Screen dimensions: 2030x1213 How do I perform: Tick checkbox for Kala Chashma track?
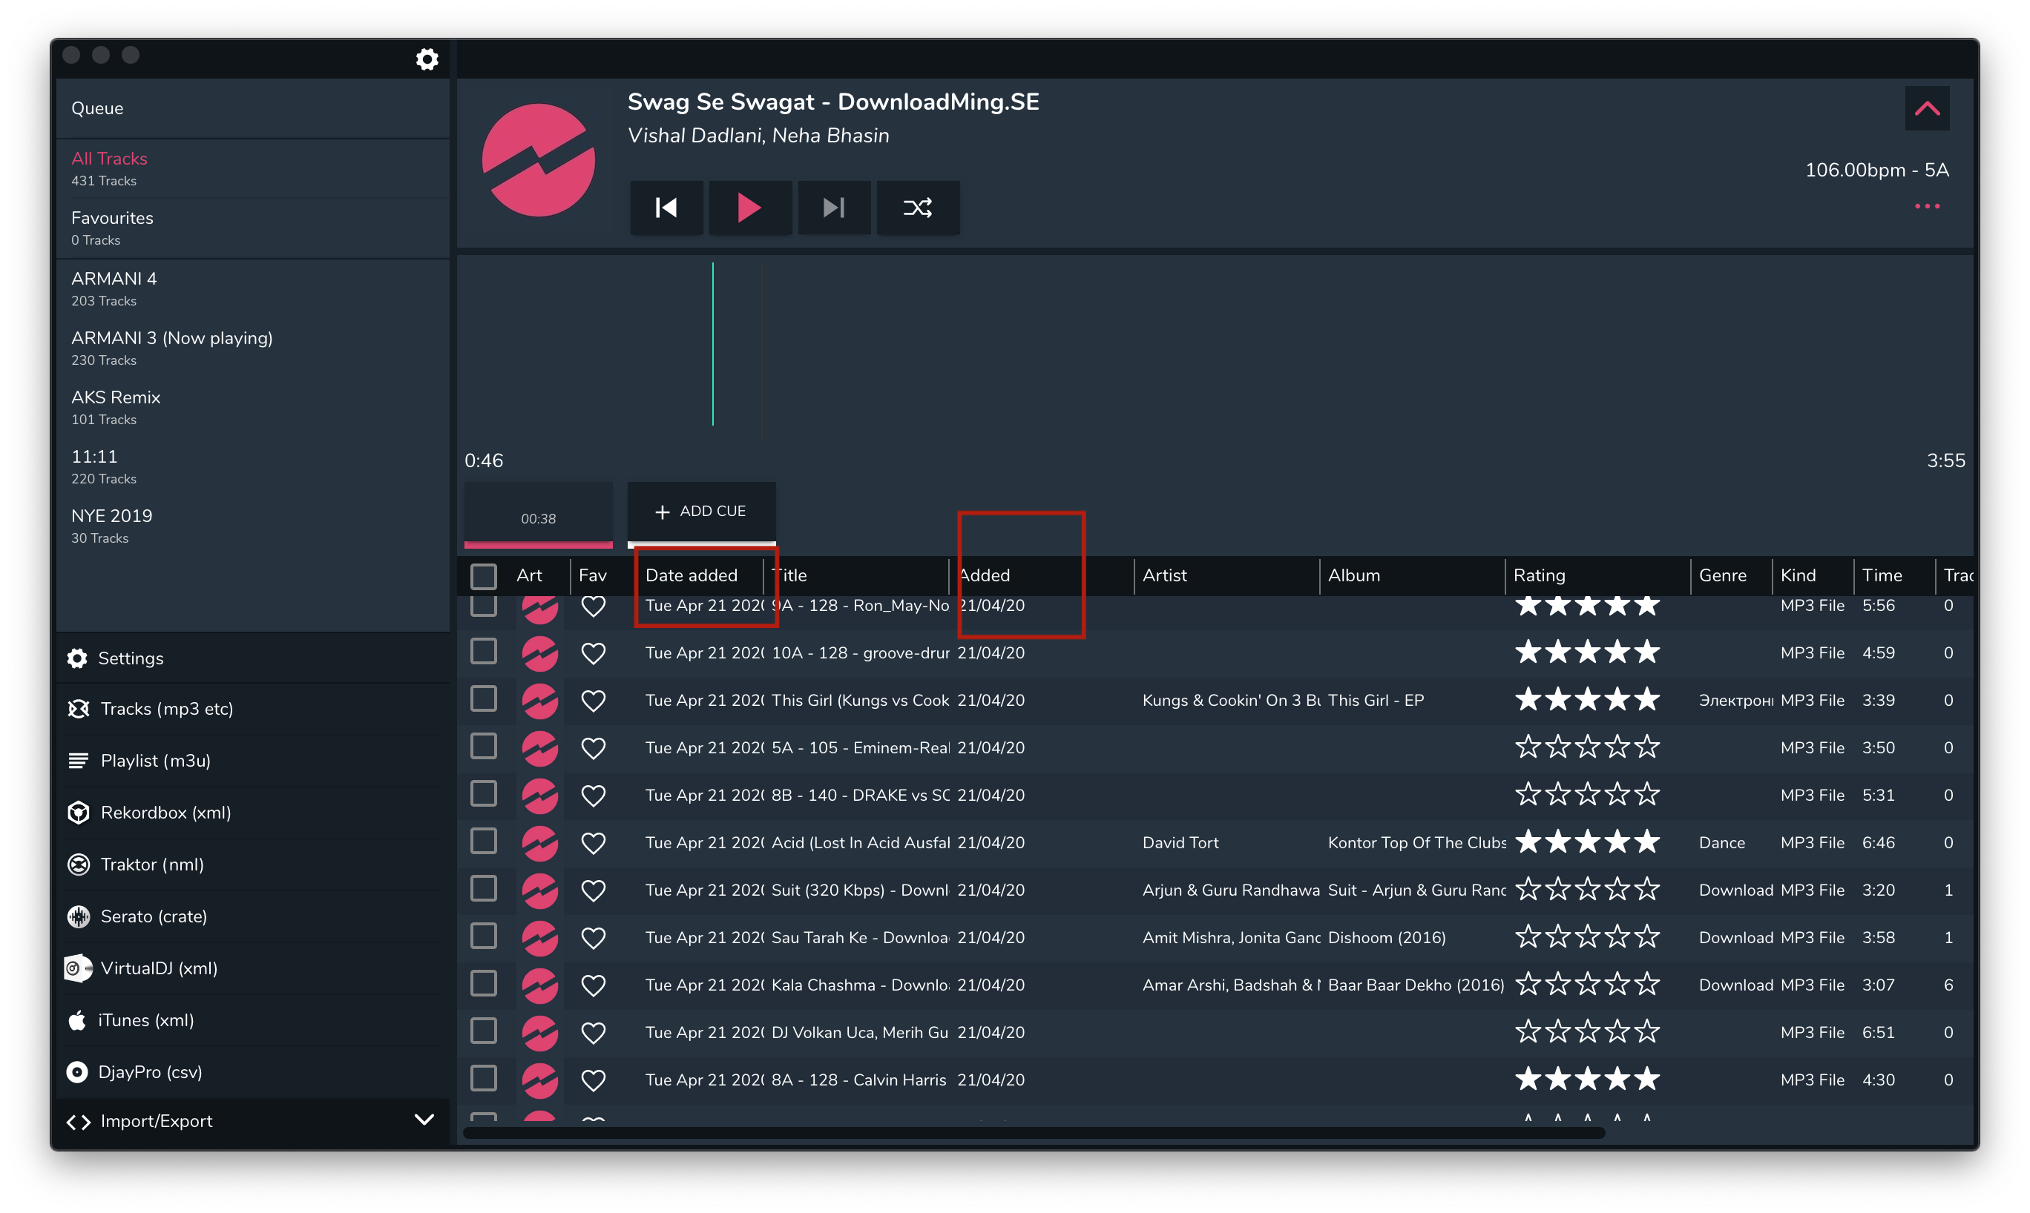pos(483,983)
